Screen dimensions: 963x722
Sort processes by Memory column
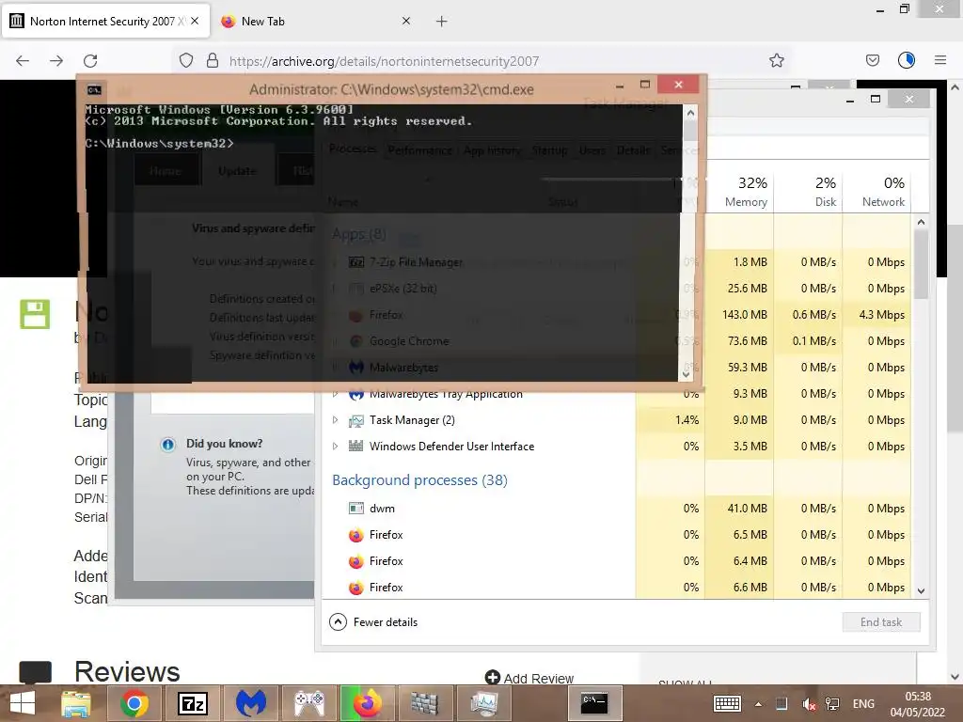[x=740, y=192]
